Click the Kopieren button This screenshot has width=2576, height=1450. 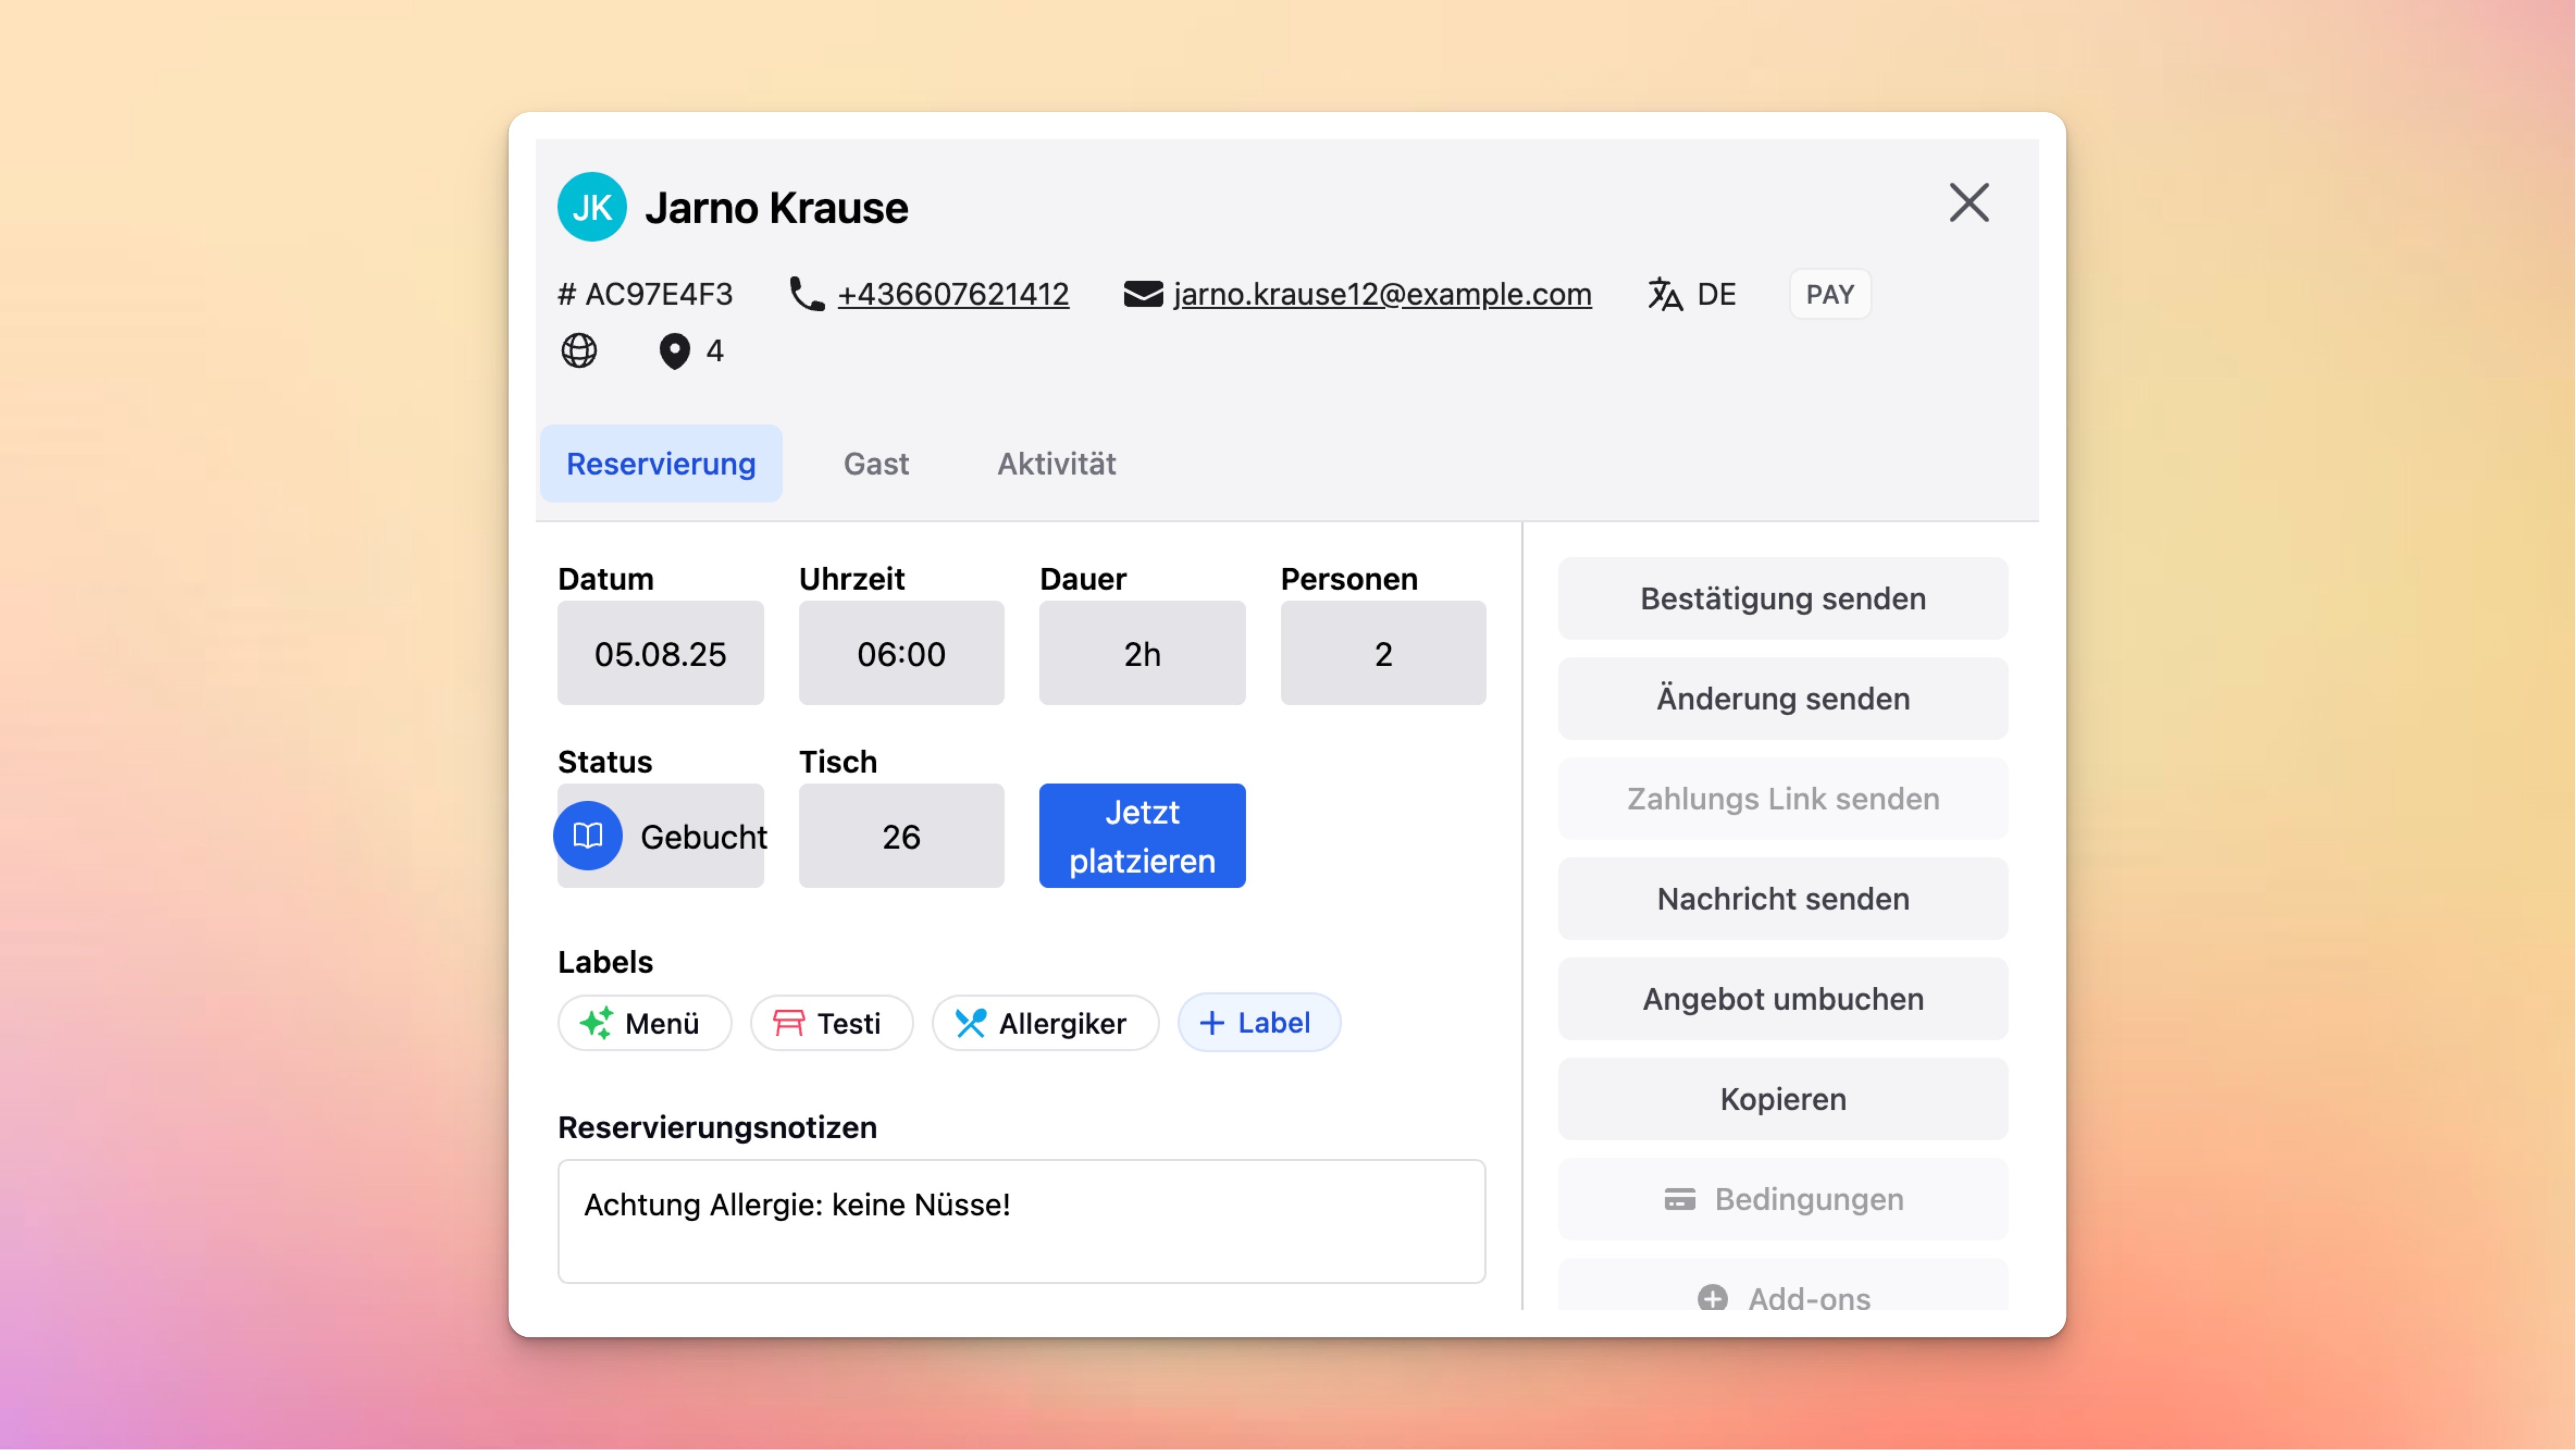pyautogui.click(x=1783, y=1099)
